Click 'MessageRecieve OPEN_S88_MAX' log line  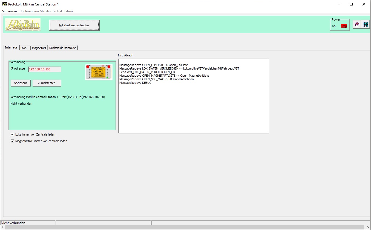point(156,79)
